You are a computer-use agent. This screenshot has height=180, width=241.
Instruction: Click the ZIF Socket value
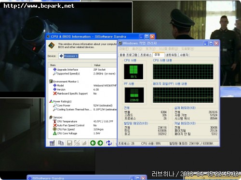click(99, 70)
